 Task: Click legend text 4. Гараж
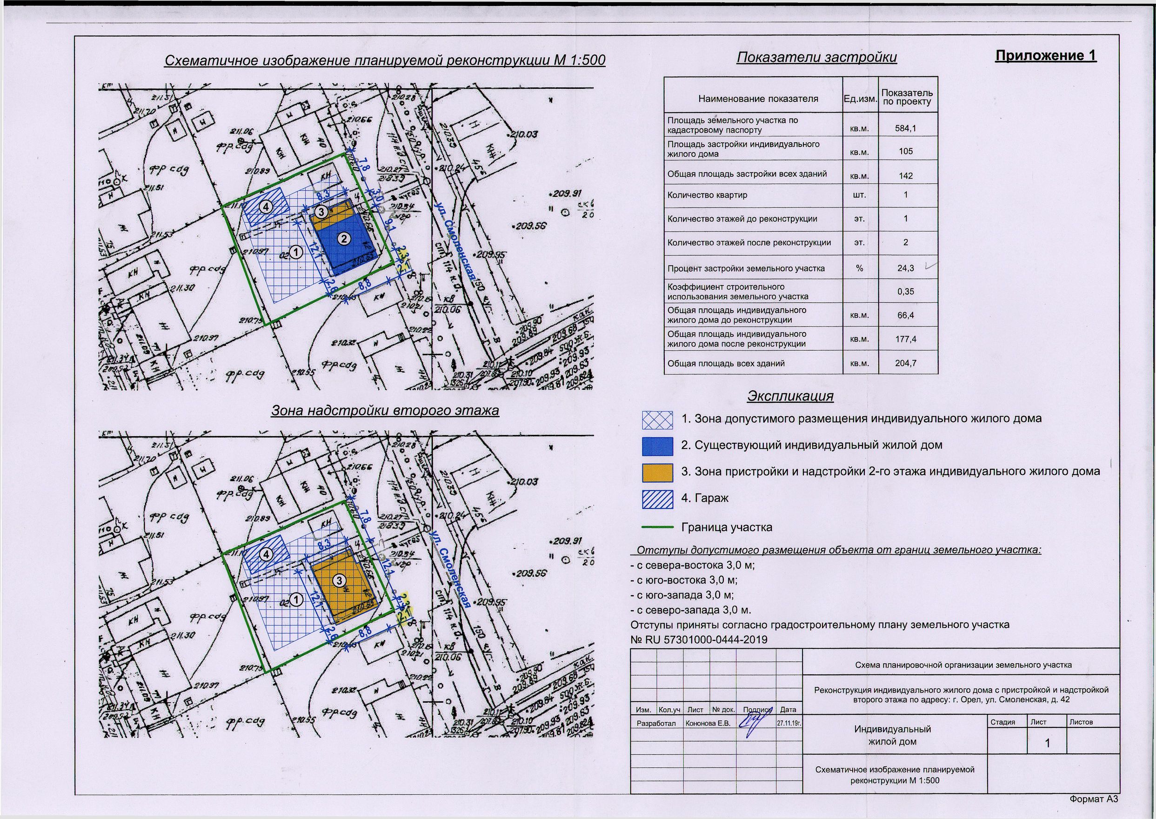[705, 498]
